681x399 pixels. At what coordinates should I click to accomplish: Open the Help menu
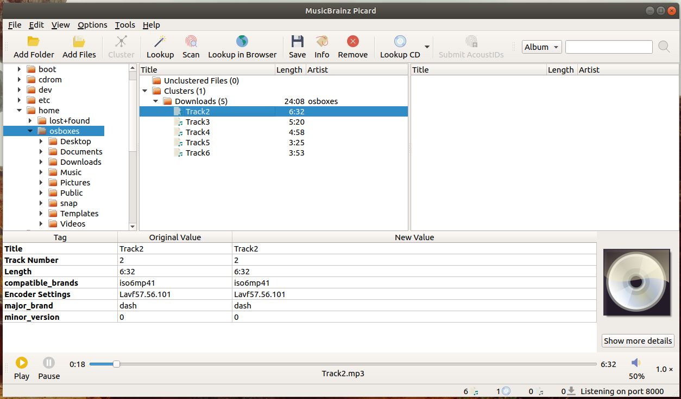click(151, 25)
